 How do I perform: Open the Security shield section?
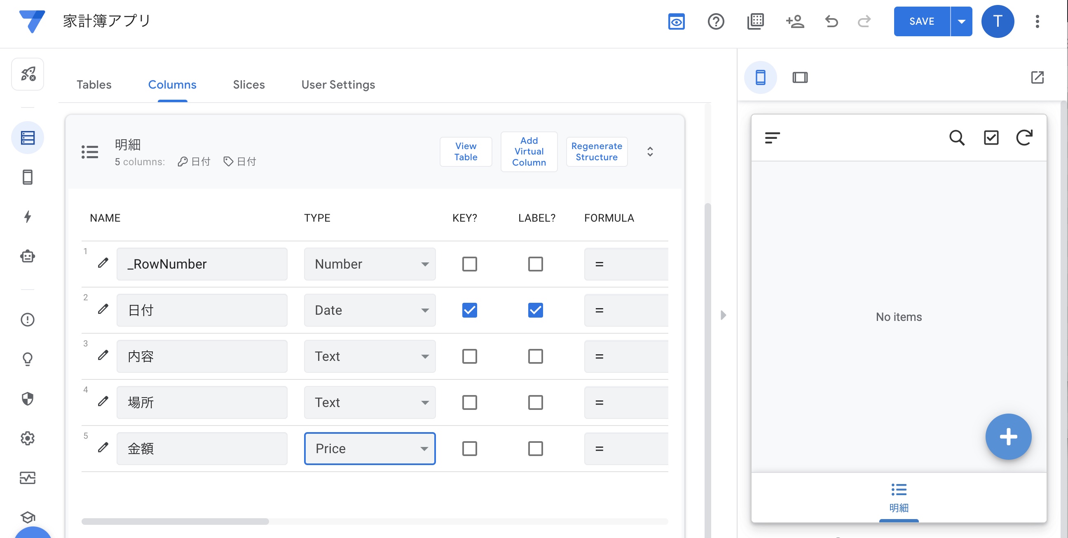click(x=27, y=399)
